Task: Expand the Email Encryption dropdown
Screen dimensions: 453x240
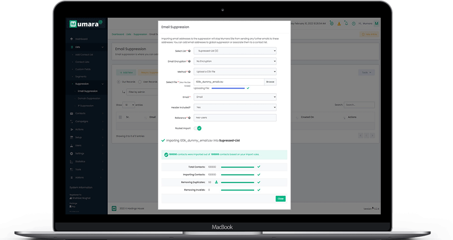Action: [234, 61]
